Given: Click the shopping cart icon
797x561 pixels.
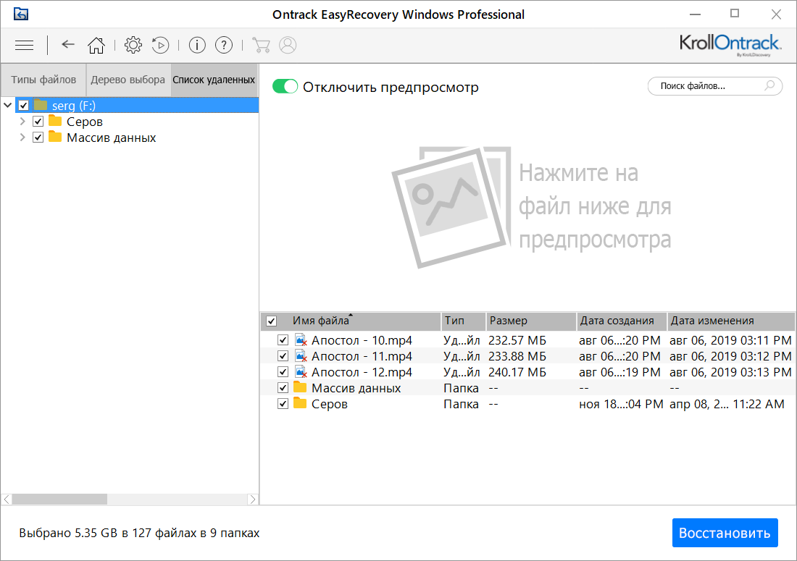Looking at the screenshot, I should [x=261, y=45].
